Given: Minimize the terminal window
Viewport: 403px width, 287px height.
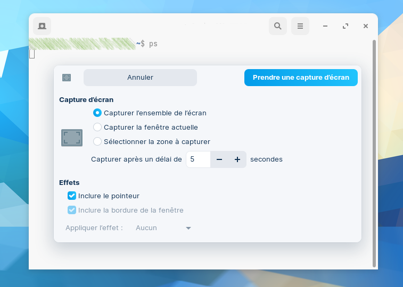Looking at the screenshot, I should pyautogui.click(x=325, y=26).
